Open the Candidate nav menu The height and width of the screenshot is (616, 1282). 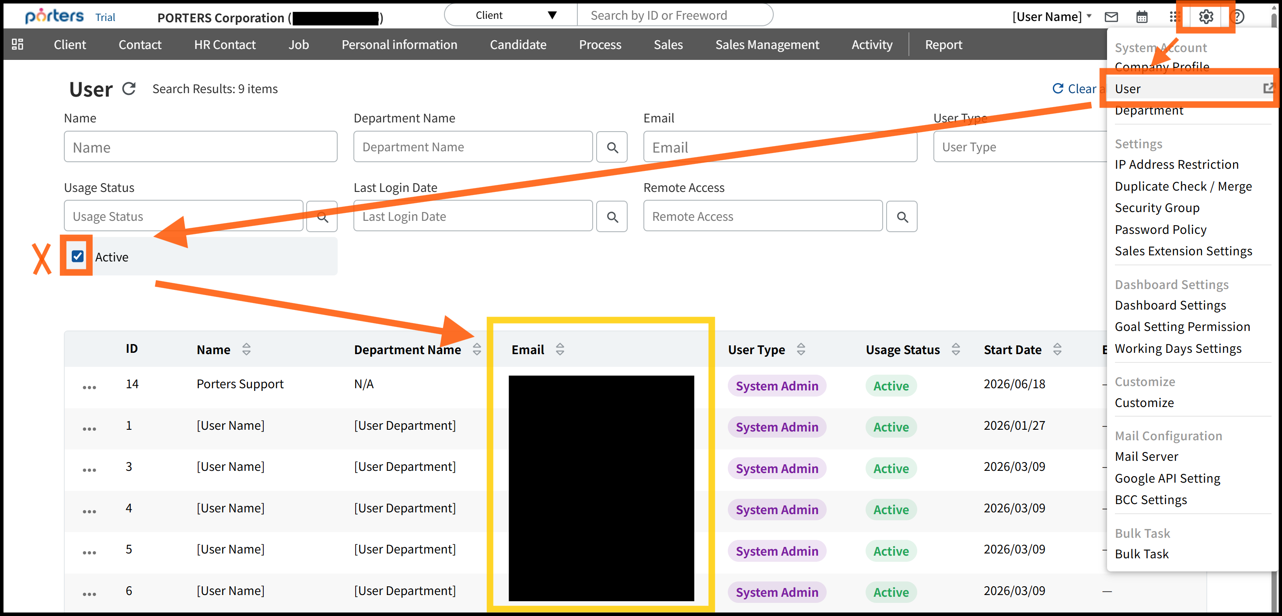518,44
